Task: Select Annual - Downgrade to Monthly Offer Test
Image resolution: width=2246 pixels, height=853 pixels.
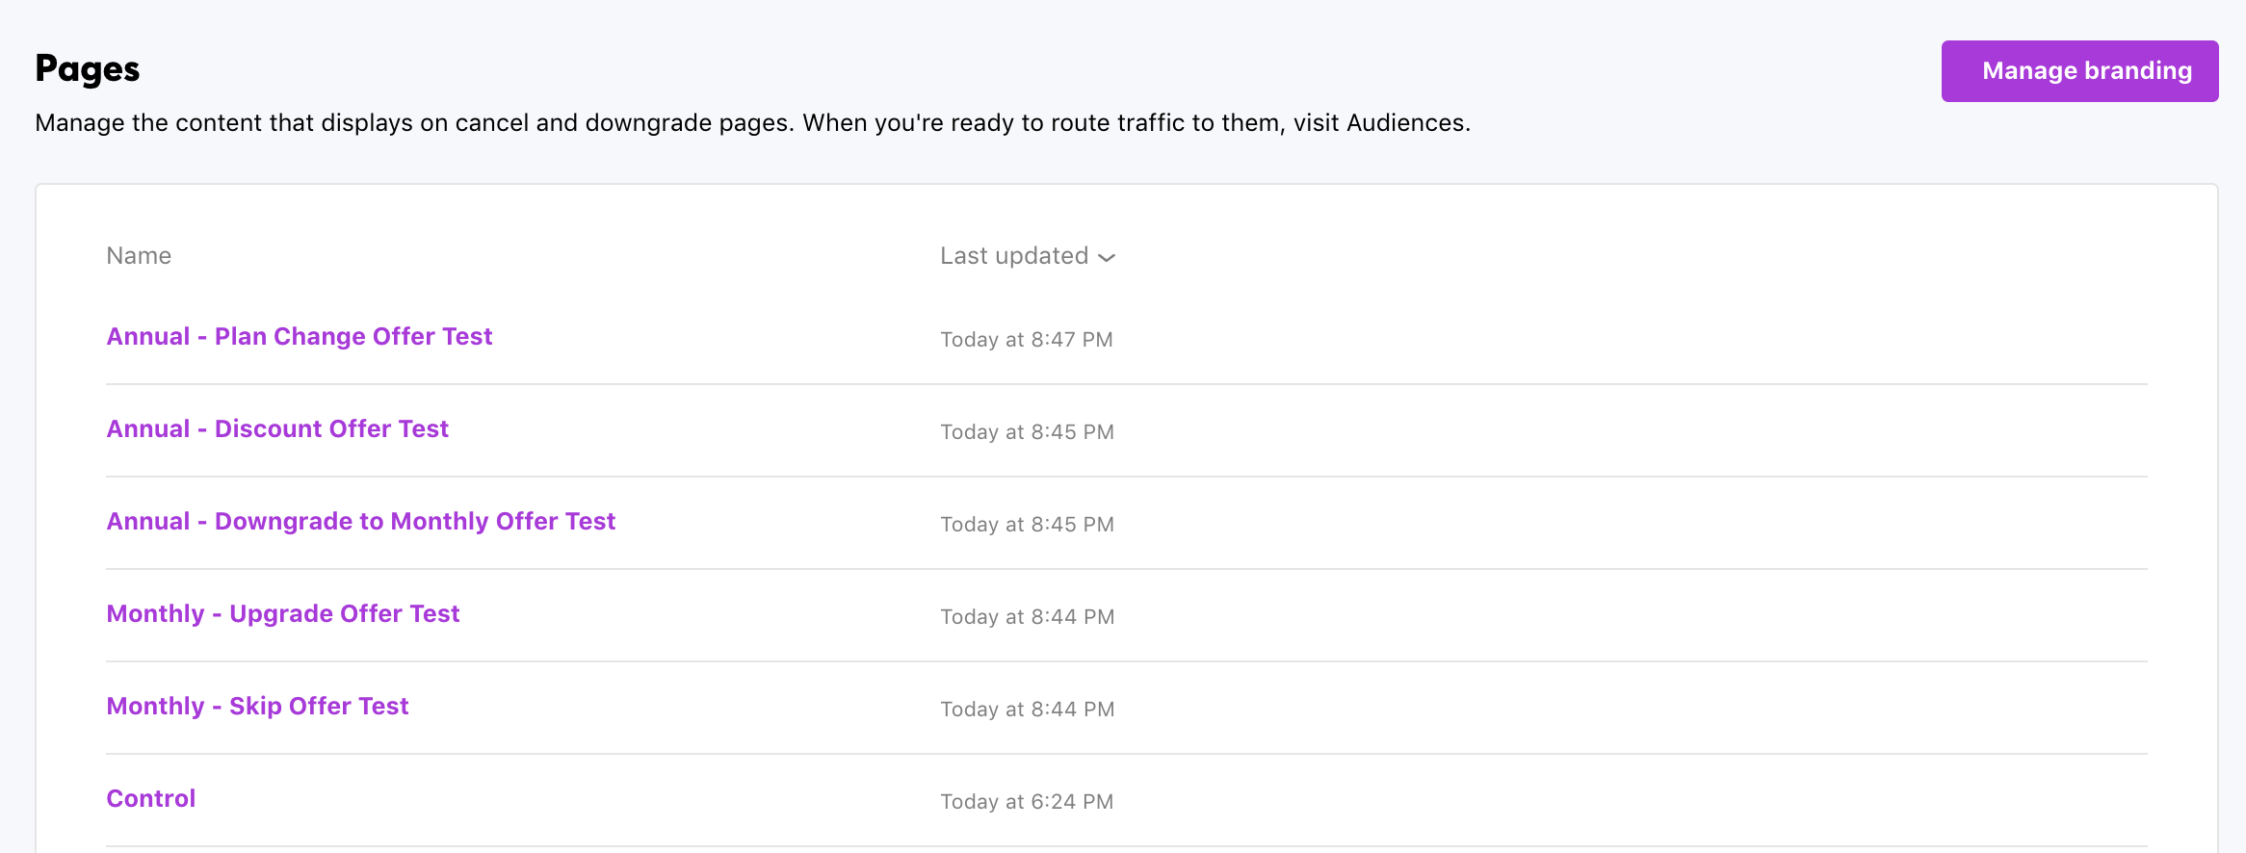Action: coord(360,522)
